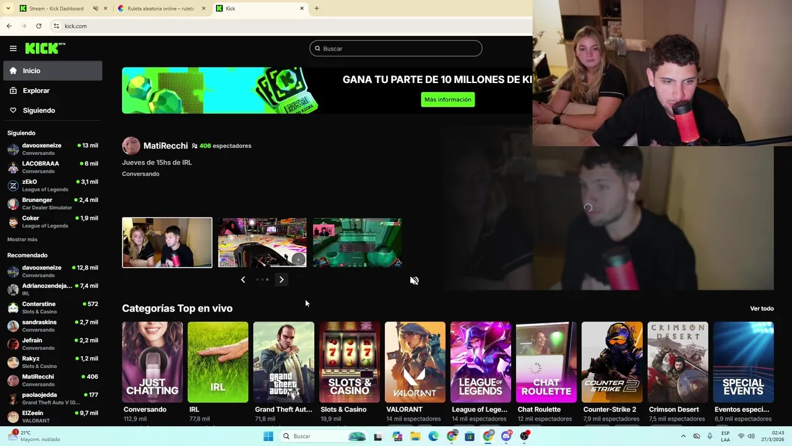Go to previous featured stream arrow
The height and width of the screenshot is (446, 792).
click(243, 280)
